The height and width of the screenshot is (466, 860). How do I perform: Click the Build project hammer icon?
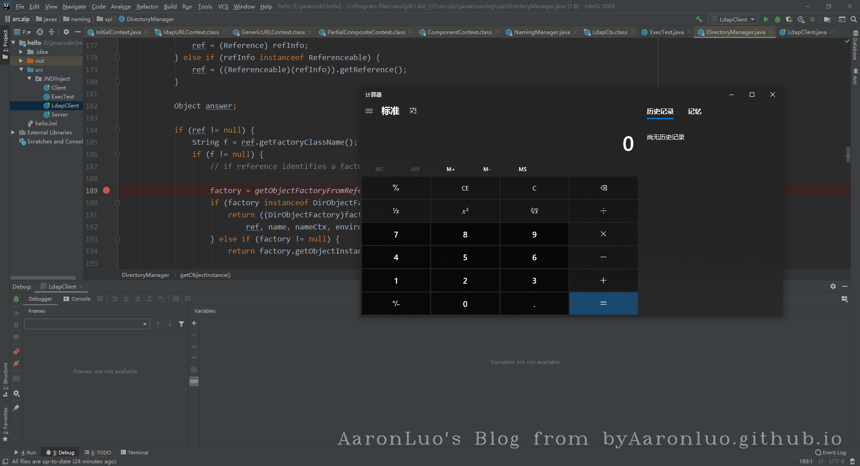tap(699, 19)
